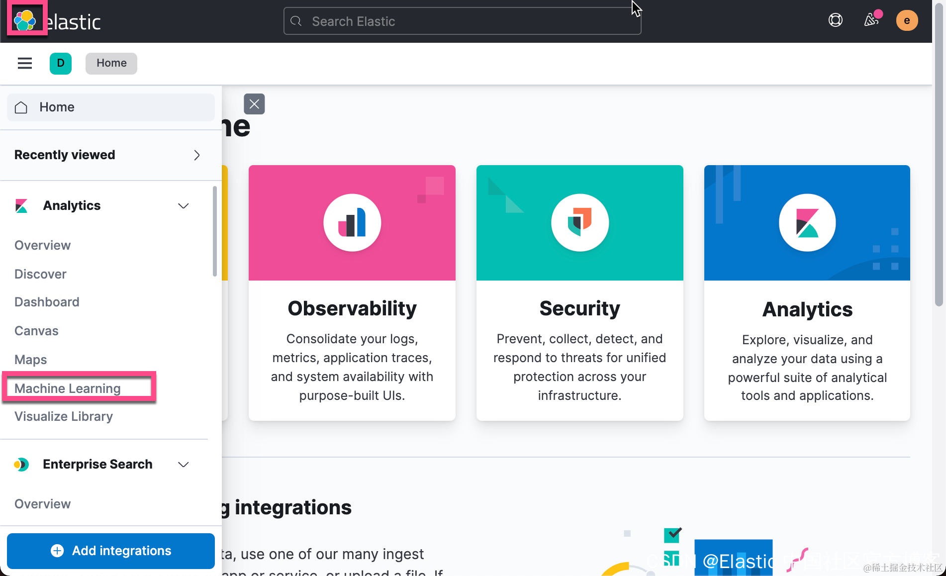The height and width of the screenshot is (576, 946).
Task: Open Enterprise Search Overview link
Action: coord(43,504)
